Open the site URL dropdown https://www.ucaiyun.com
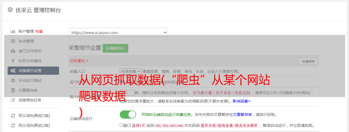 (118, 32)
